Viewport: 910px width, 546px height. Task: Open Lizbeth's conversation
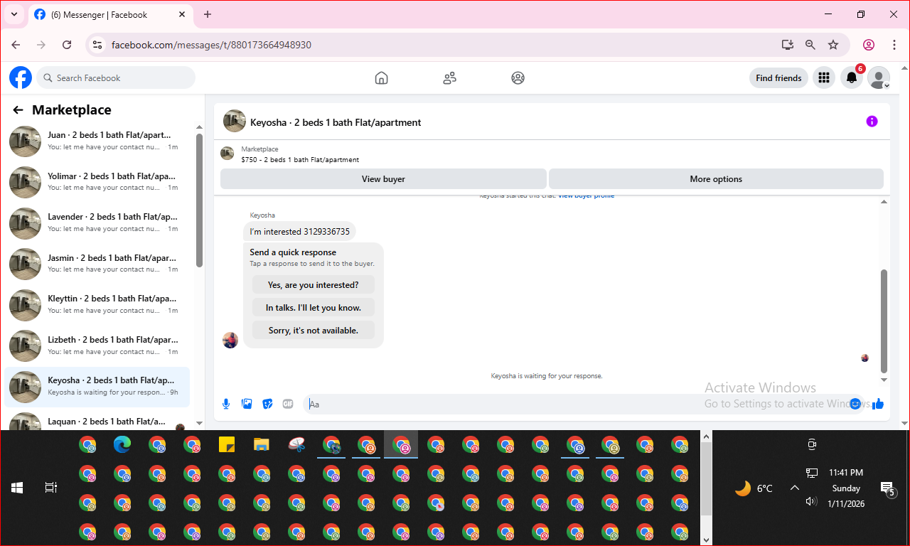pyautogui.click(x=97, y=346)
